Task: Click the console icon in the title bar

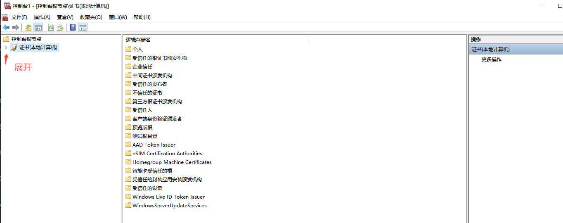Action: click(7, 6)
